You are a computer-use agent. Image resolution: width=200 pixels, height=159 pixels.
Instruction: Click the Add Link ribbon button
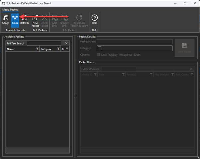coord(54,21)
